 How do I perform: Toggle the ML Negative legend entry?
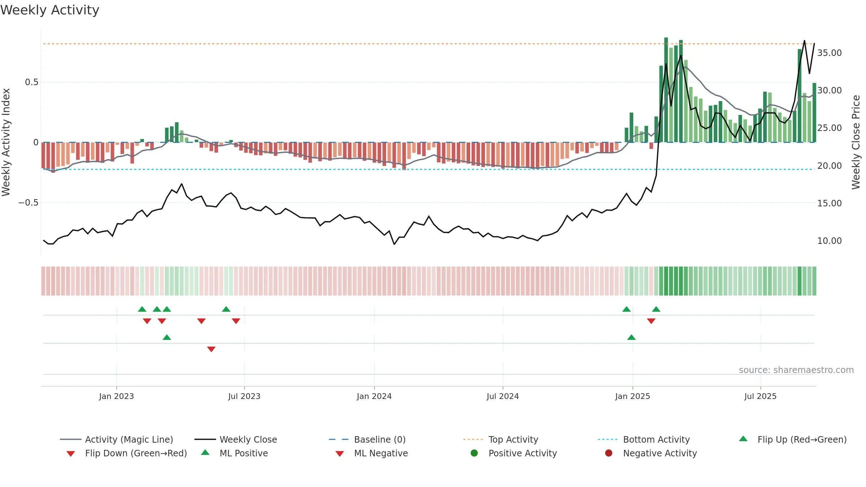pos(371,453)
